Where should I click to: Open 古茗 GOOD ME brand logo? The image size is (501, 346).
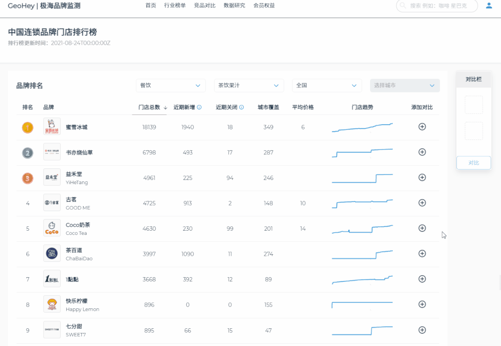coord(52,203)
